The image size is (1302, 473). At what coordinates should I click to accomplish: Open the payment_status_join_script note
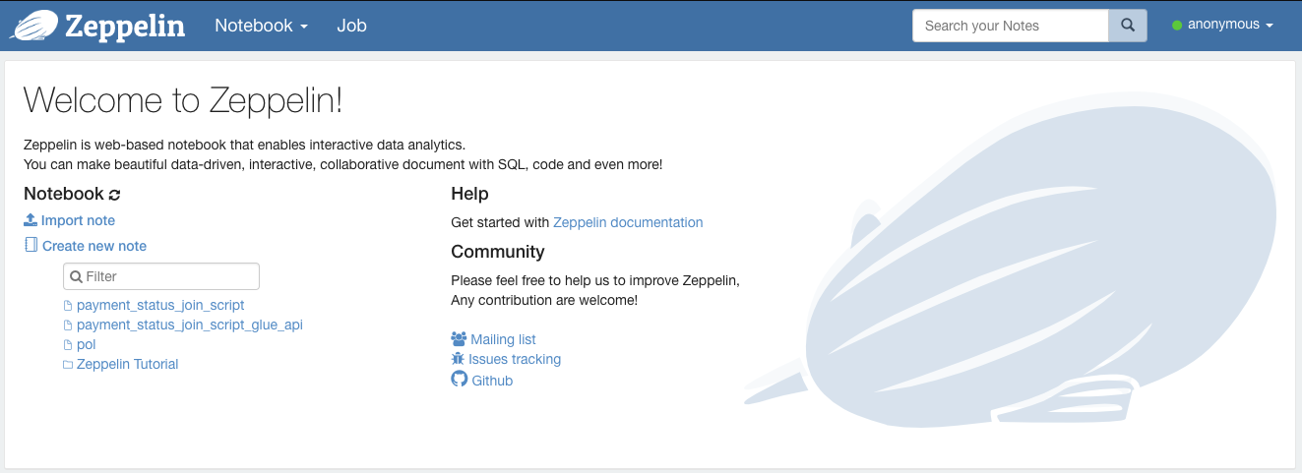tap(160, 305)
